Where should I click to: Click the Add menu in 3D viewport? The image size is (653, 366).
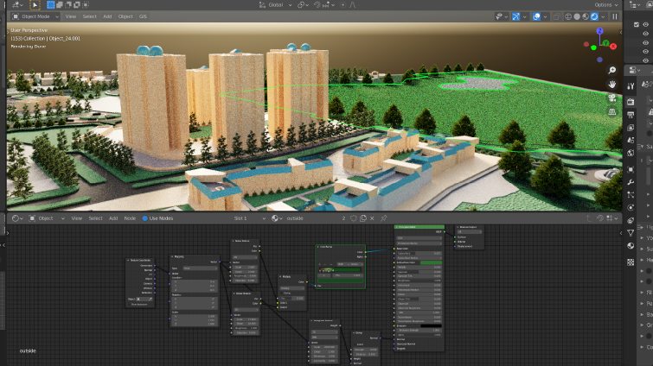107,16
